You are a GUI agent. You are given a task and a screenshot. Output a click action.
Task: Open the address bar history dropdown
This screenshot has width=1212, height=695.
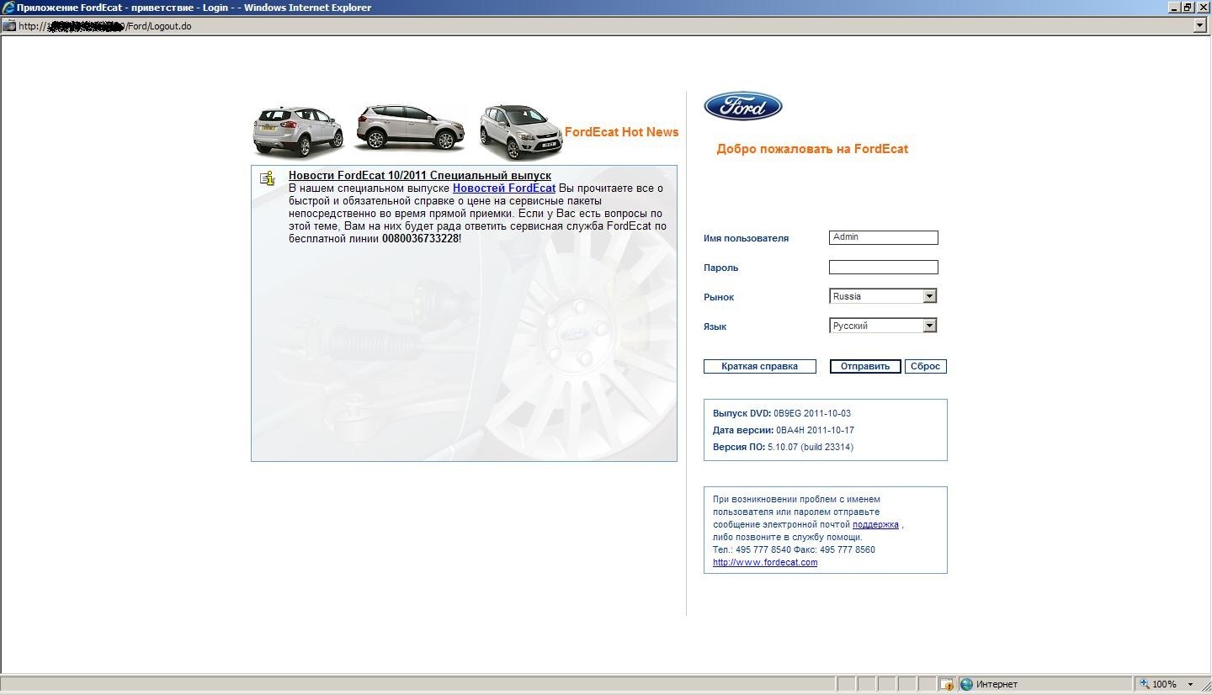pyautogui.click(x=1200, y=25)
